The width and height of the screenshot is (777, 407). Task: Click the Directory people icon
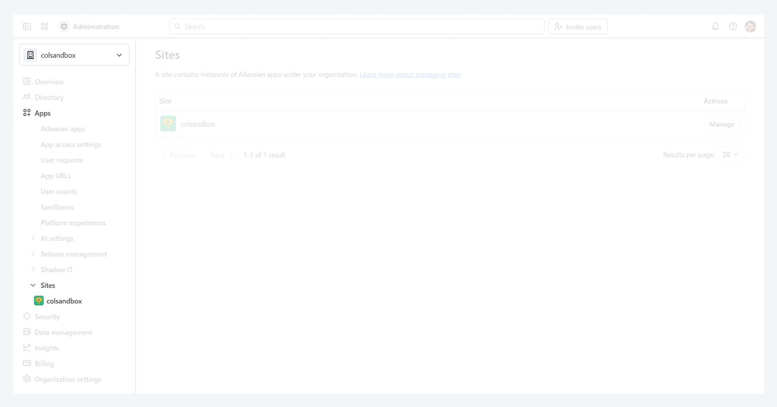pos(27,97)
